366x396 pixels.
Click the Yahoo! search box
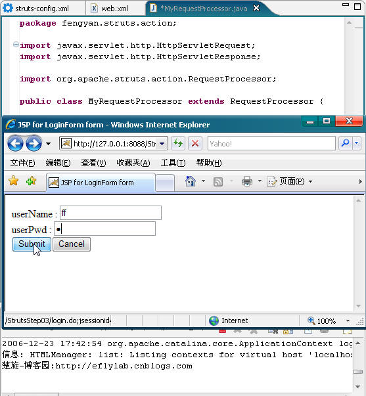click(271, 143)
